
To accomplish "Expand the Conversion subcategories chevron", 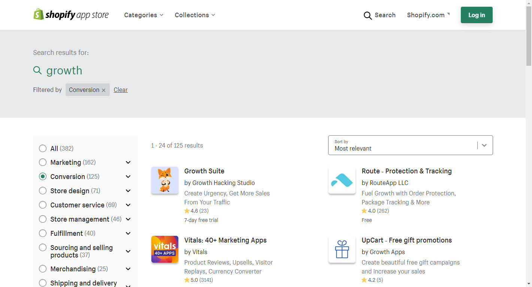I will [x=128, y=176].
